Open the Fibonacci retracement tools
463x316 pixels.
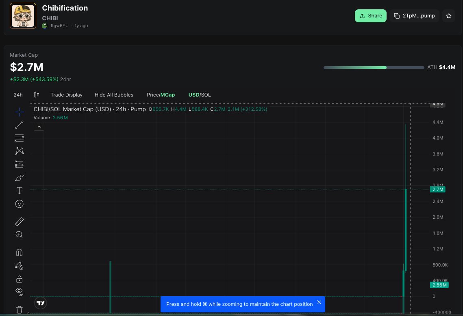[19, 138]
